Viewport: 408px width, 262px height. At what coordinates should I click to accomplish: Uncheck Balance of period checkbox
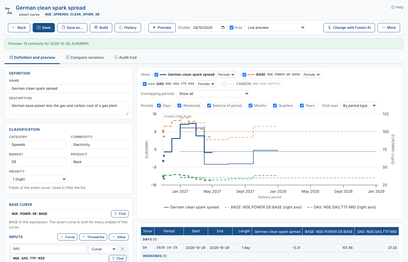(x=209, y=106)
